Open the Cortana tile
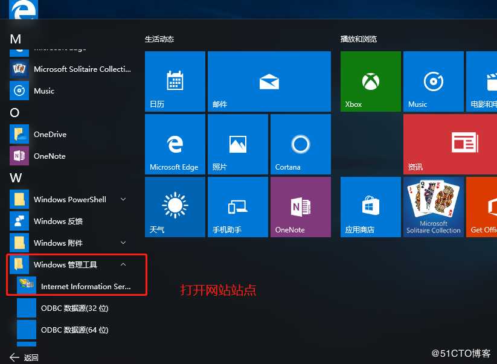The height and width of the screenshot is (364, 497). 301,144
